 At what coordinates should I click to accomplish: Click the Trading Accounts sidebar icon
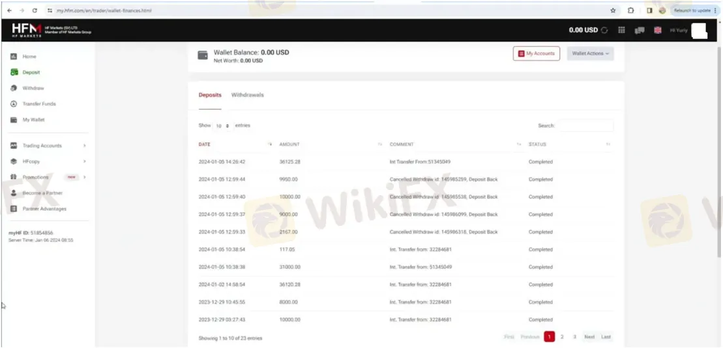pos(14,146)
